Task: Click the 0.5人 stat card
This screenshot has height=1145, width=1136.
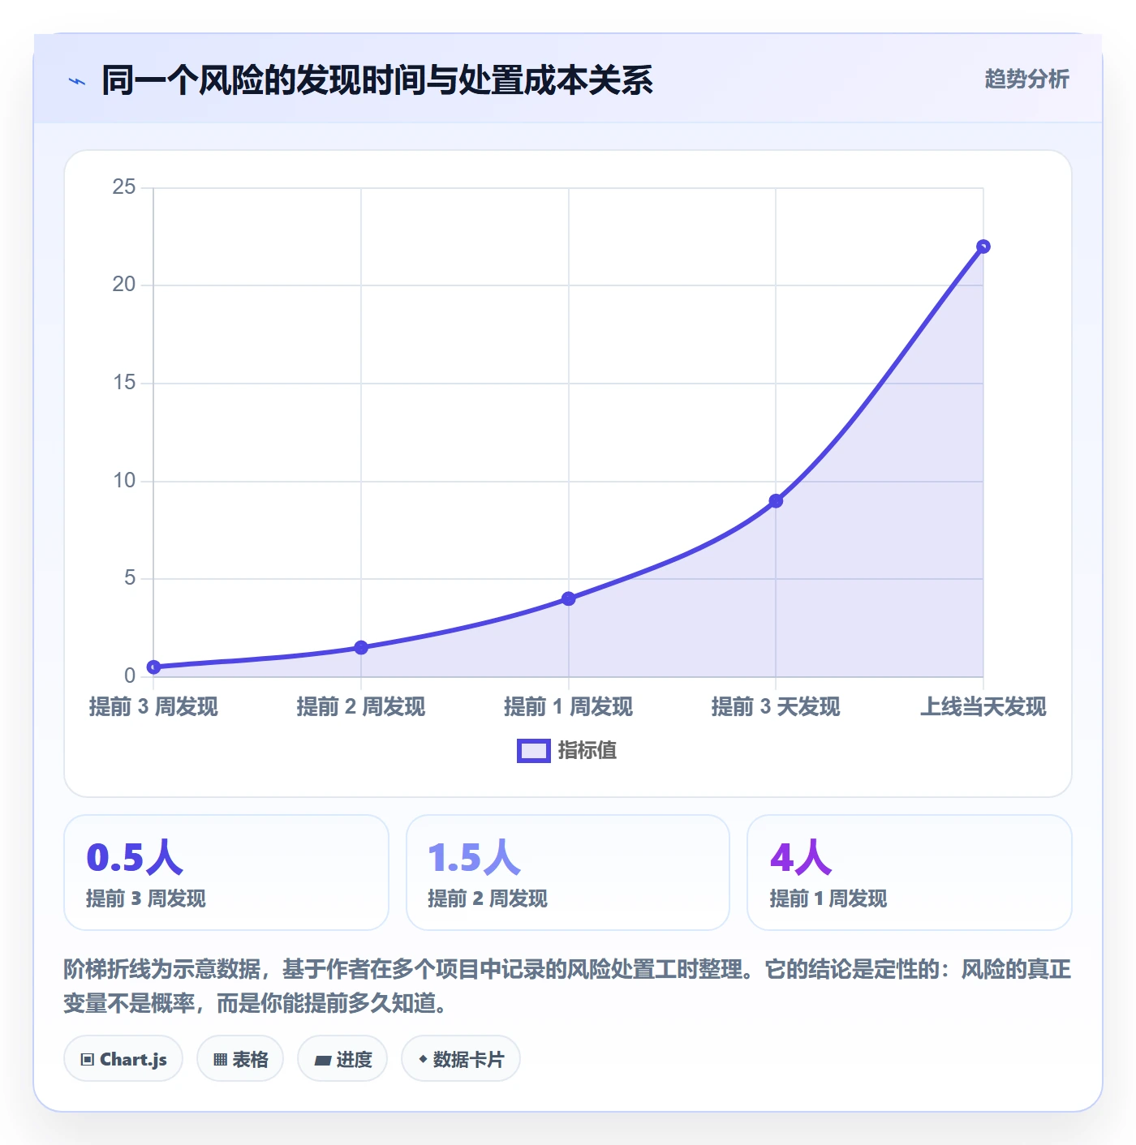Action: click(x=226, y=873)
